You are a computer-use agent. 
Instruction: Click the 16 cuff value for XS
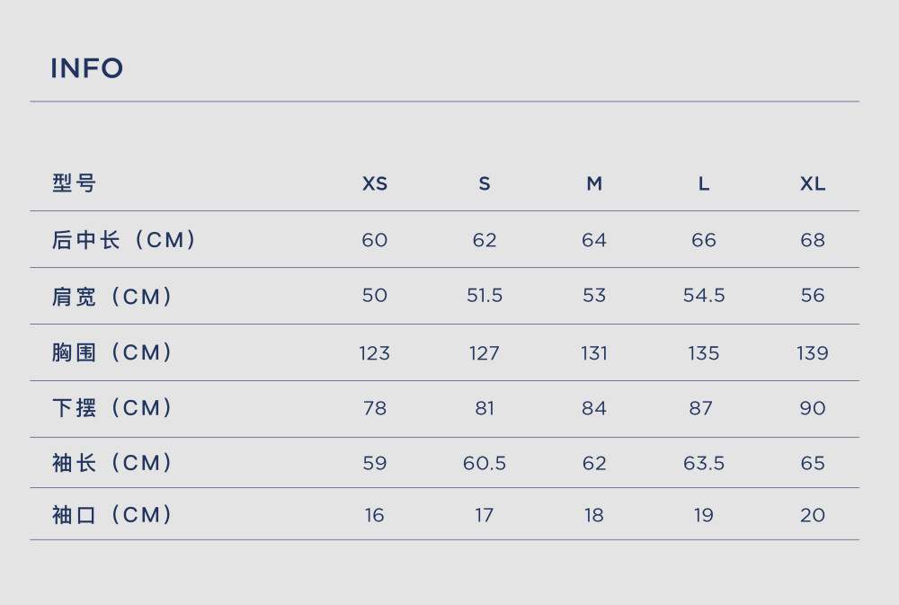pos(374,515)
